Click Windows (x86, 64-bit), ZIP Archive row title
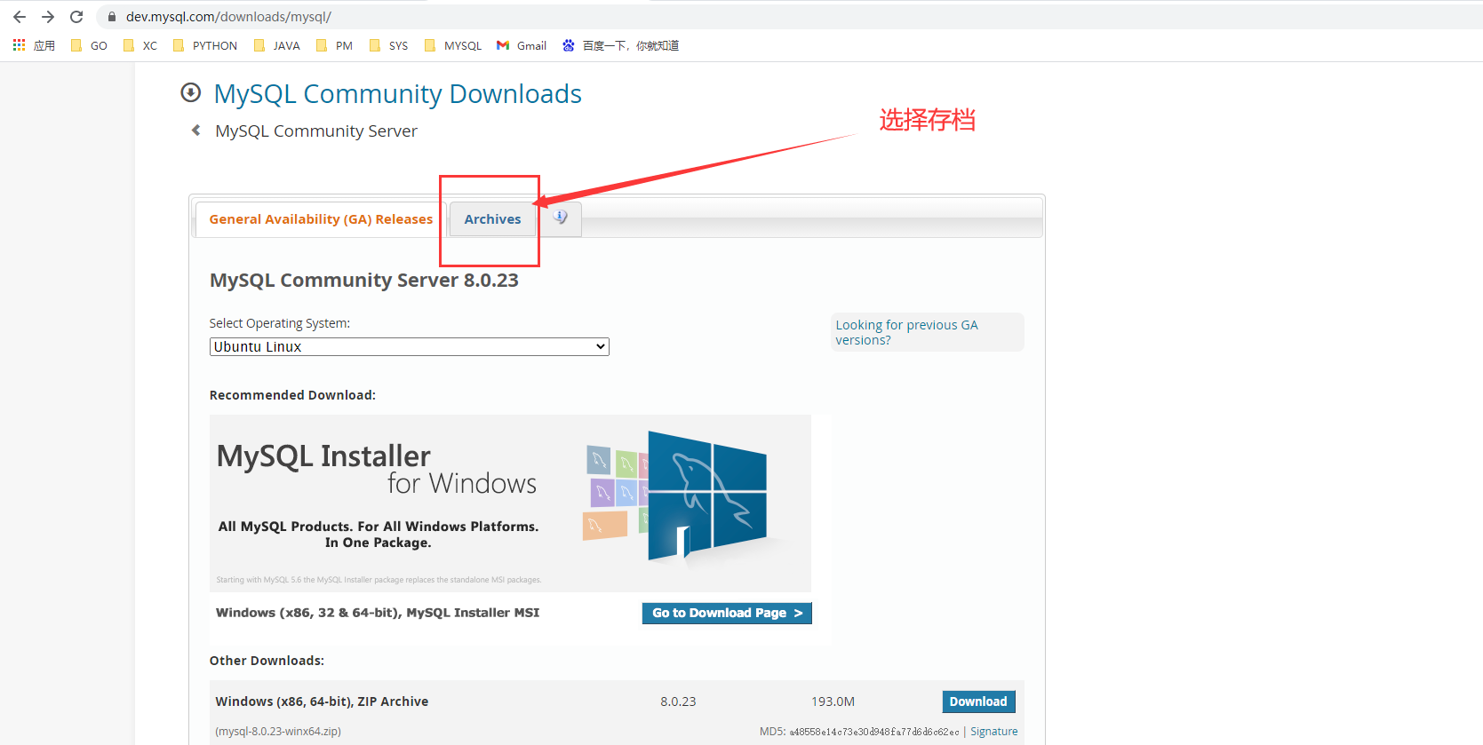Image resolution: width=1483 pixels, height=745 pixels. click(322, 701)
